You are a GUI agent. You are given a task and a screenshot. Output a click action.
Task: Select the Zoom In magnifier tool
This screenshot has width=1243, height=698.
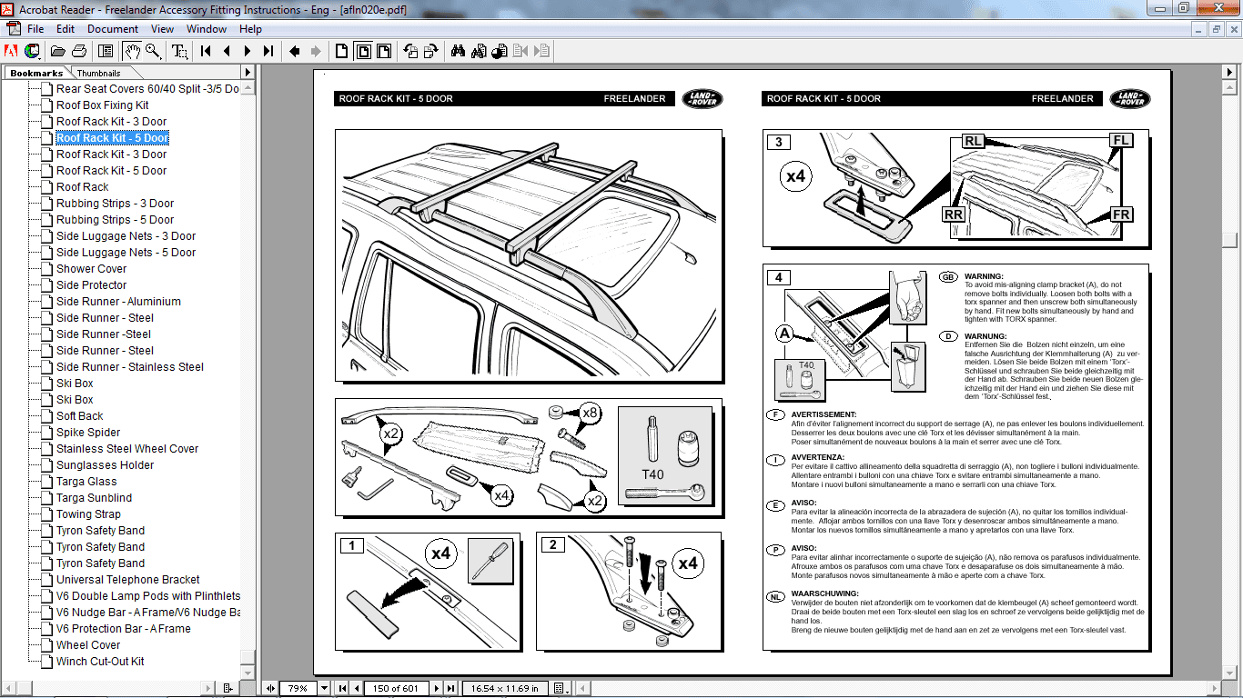pos(153,51)
